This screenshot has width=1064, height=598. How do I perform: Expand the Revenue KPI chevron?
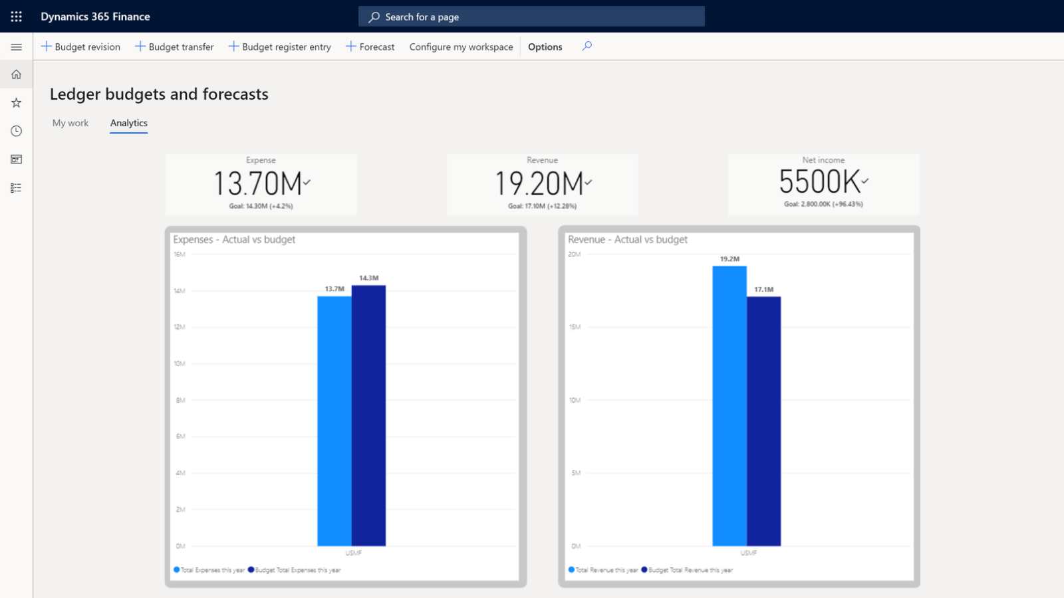tap(589, 181)
